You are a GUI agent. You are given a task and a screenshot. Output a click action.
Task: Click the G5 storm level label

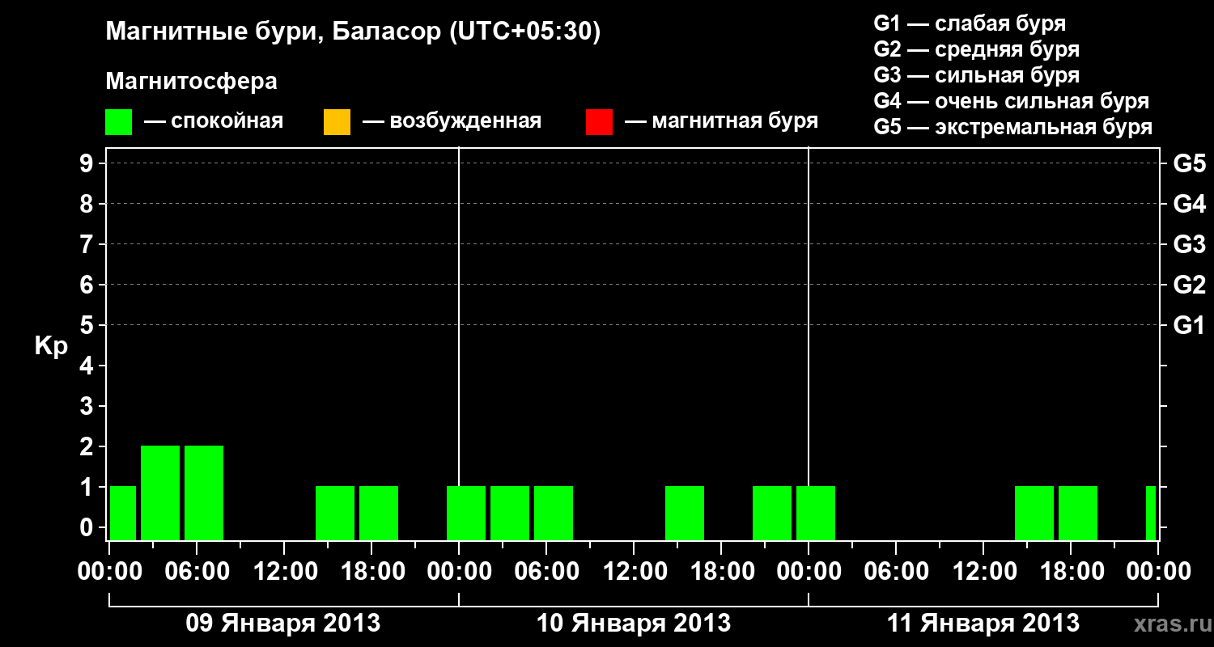tap(1189, 163)
